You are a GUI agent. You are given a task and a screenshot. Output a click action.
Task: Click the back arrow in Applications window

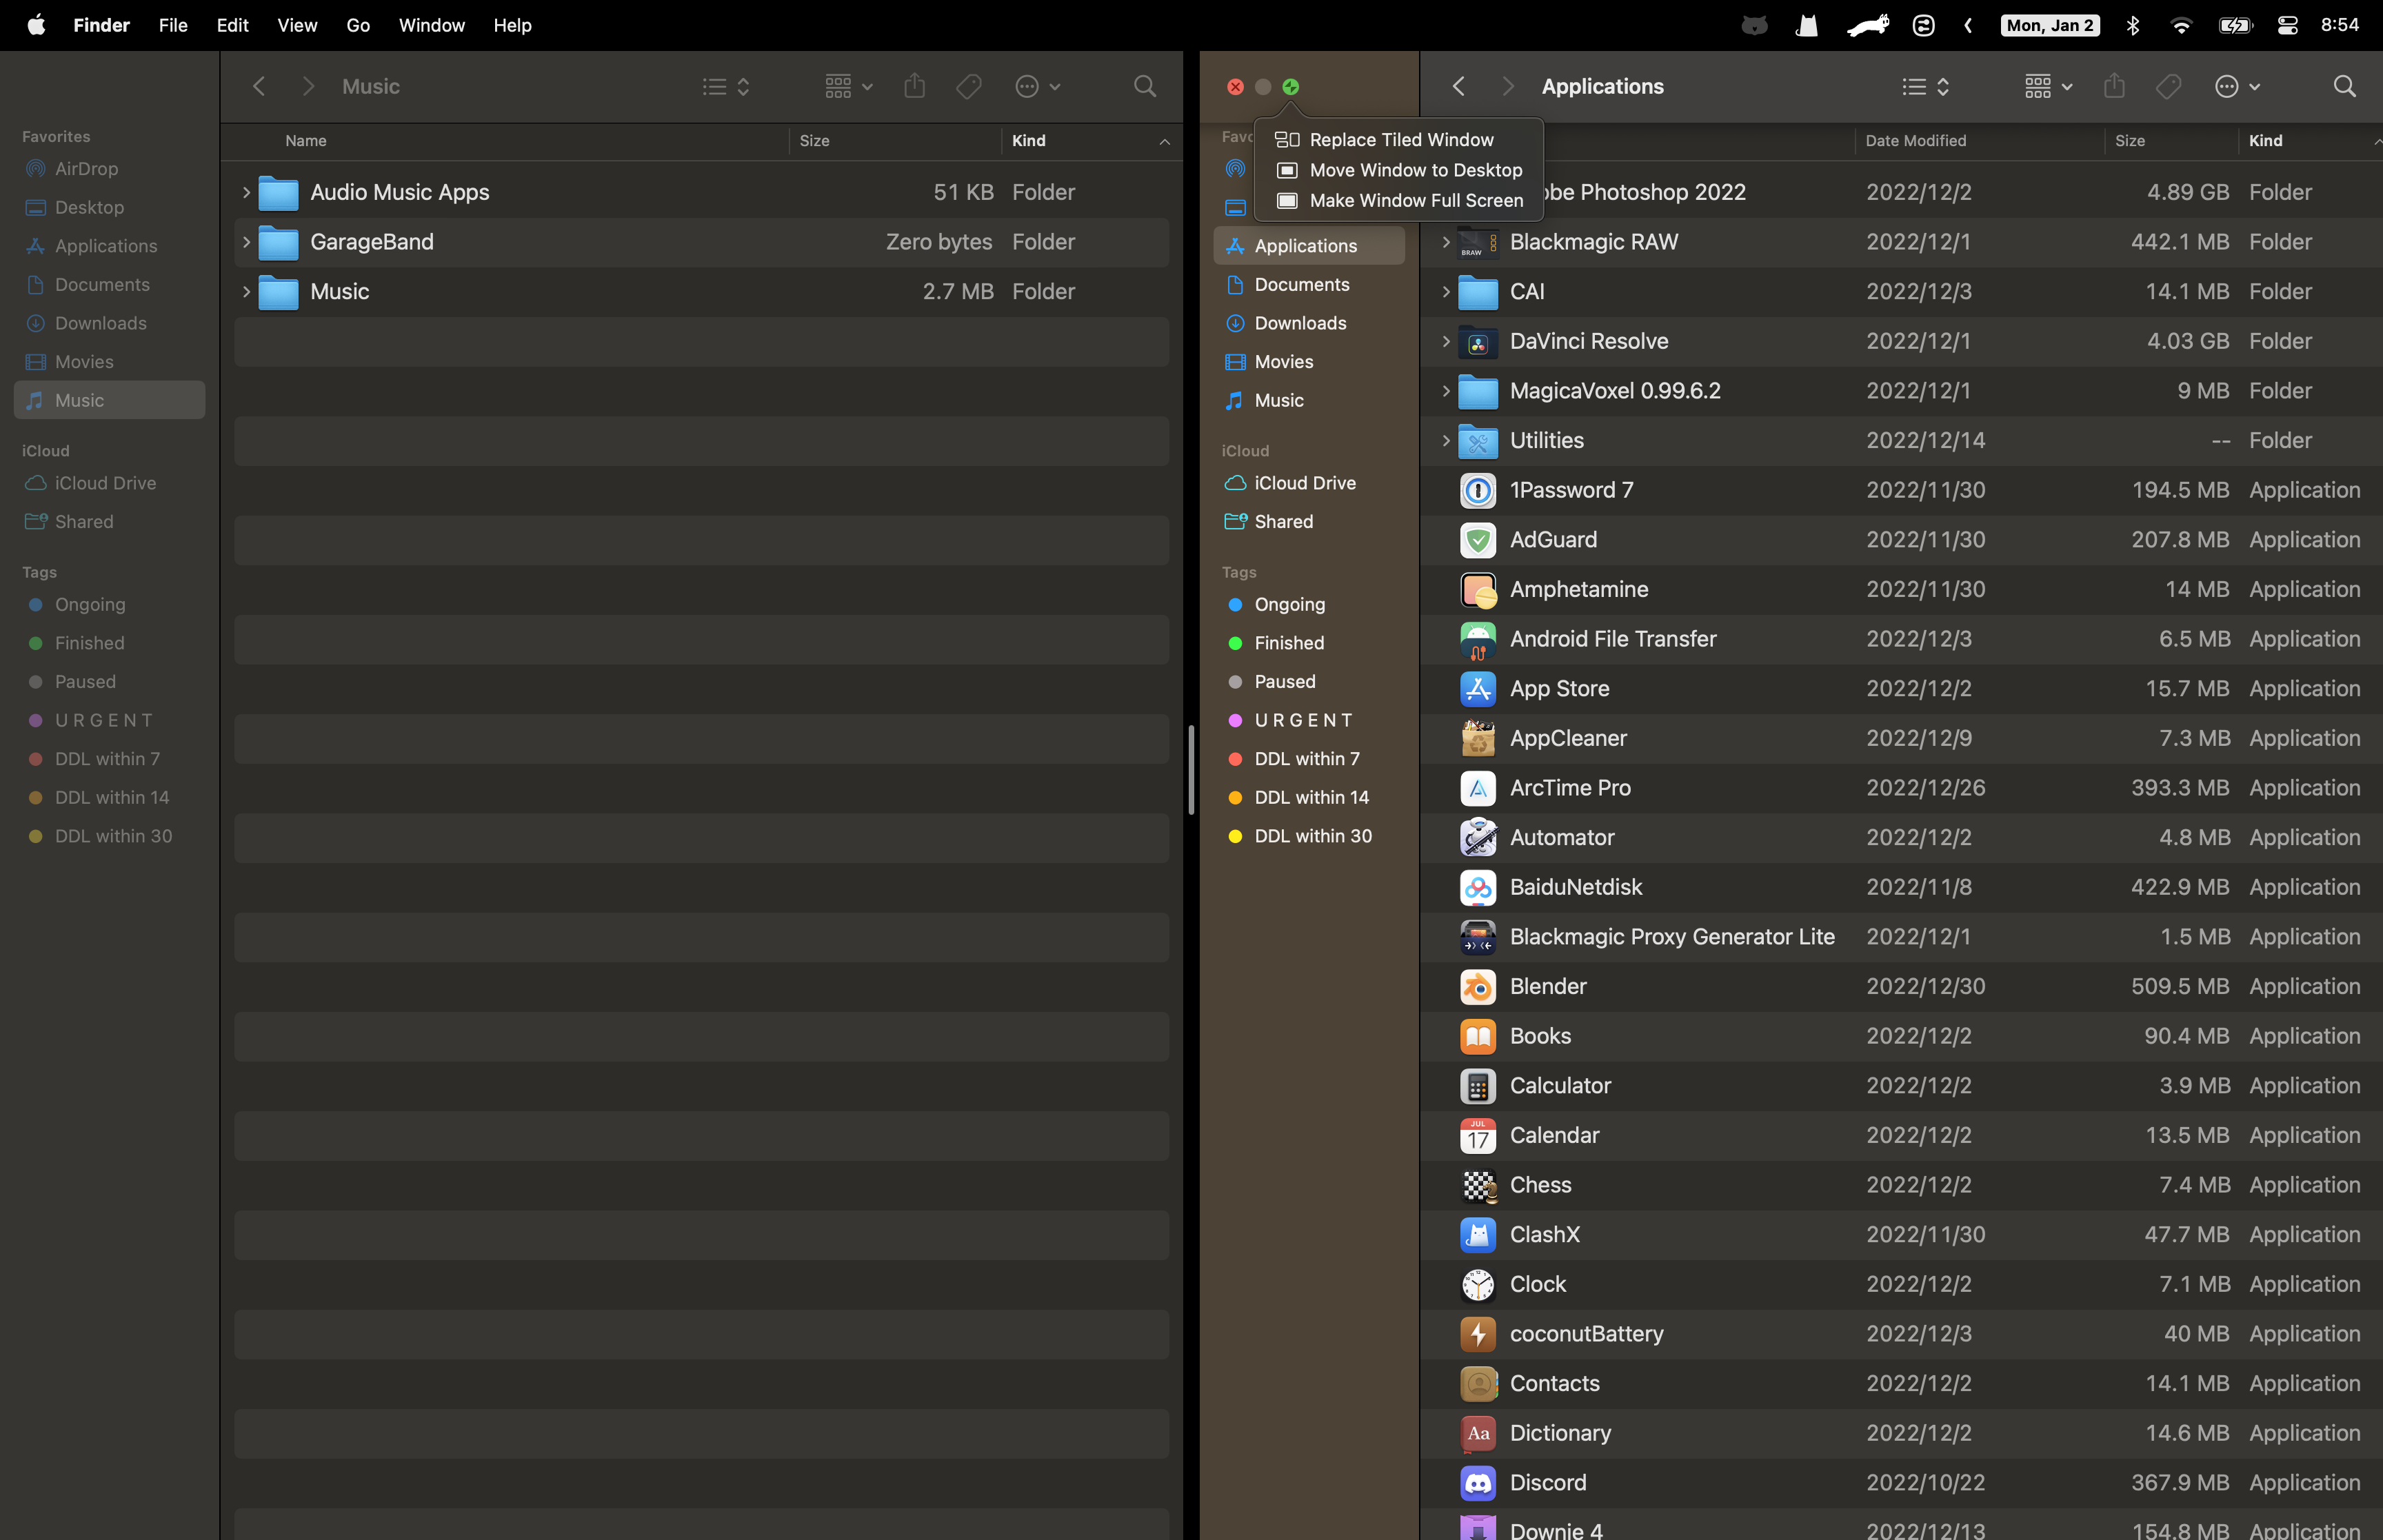pos(1458,87)
